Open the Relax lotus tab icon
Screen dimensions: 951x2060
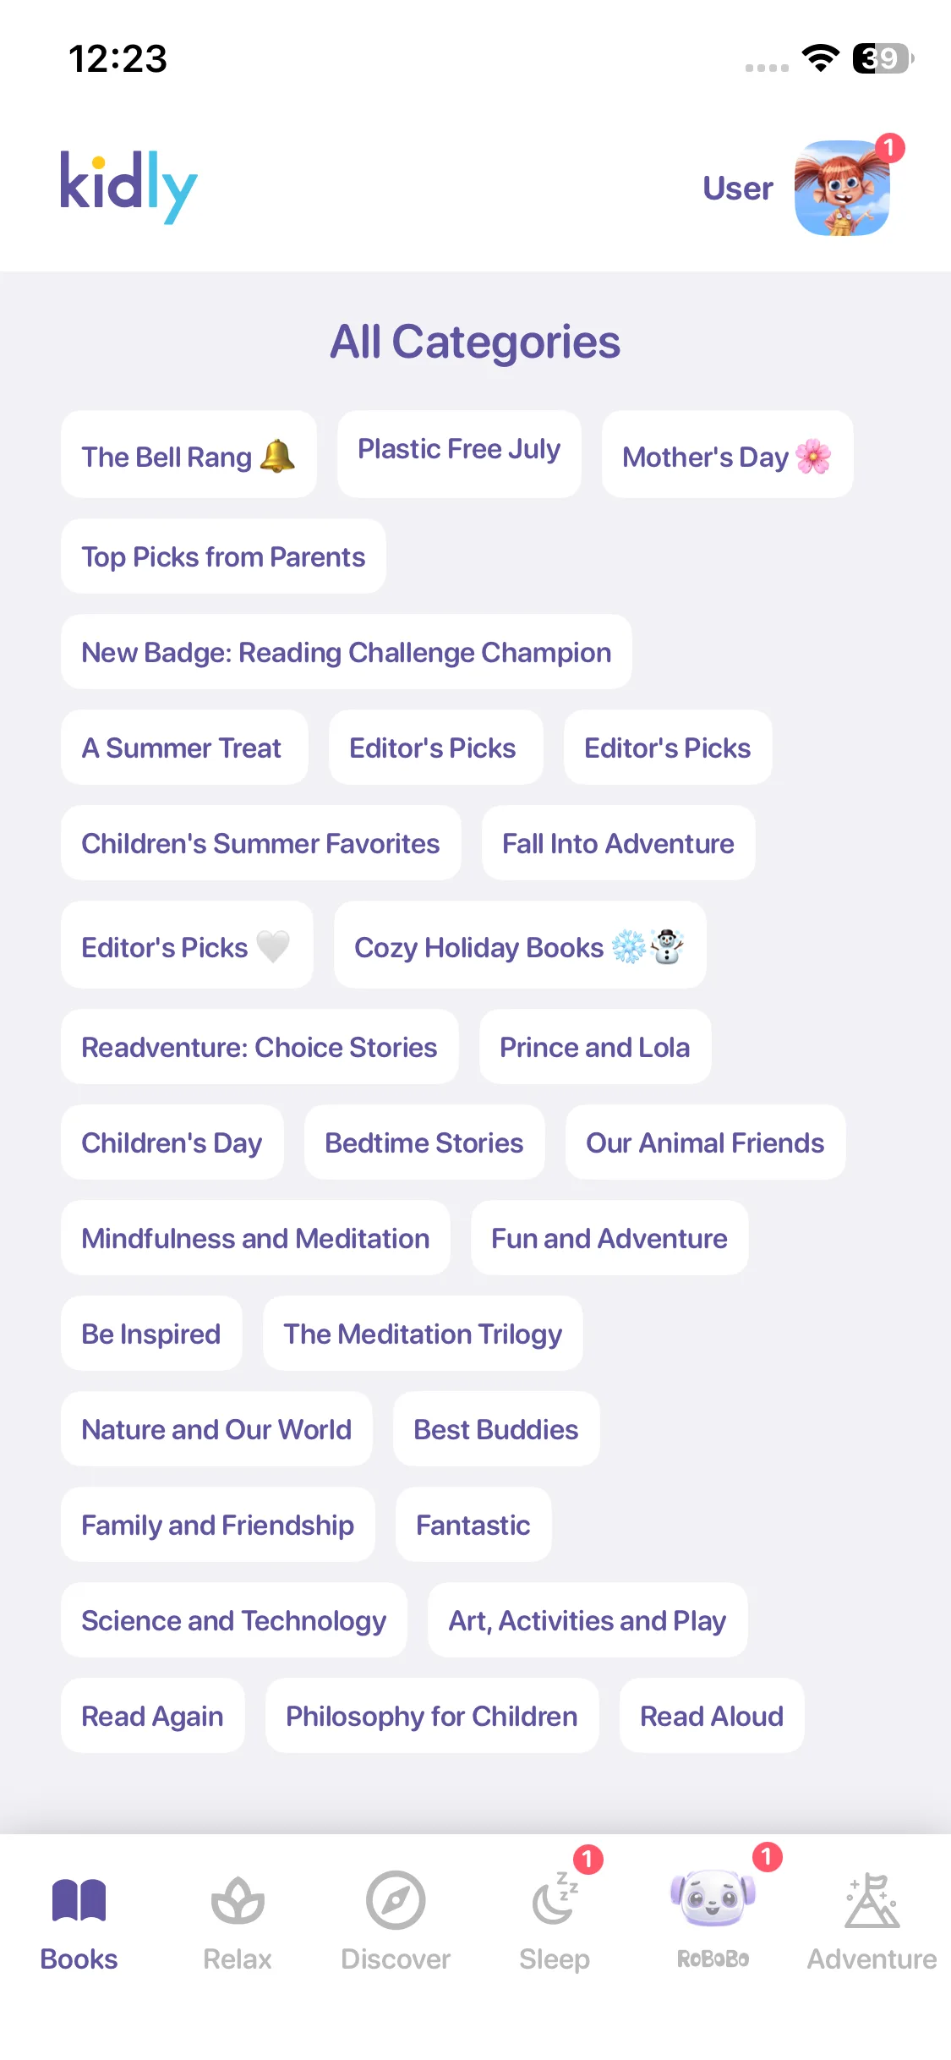[238, 1902]
